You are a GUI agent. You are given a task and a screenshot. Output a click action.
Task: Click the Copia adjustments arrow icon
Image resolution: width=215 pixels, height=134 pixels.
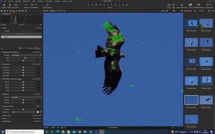[207, 5]
